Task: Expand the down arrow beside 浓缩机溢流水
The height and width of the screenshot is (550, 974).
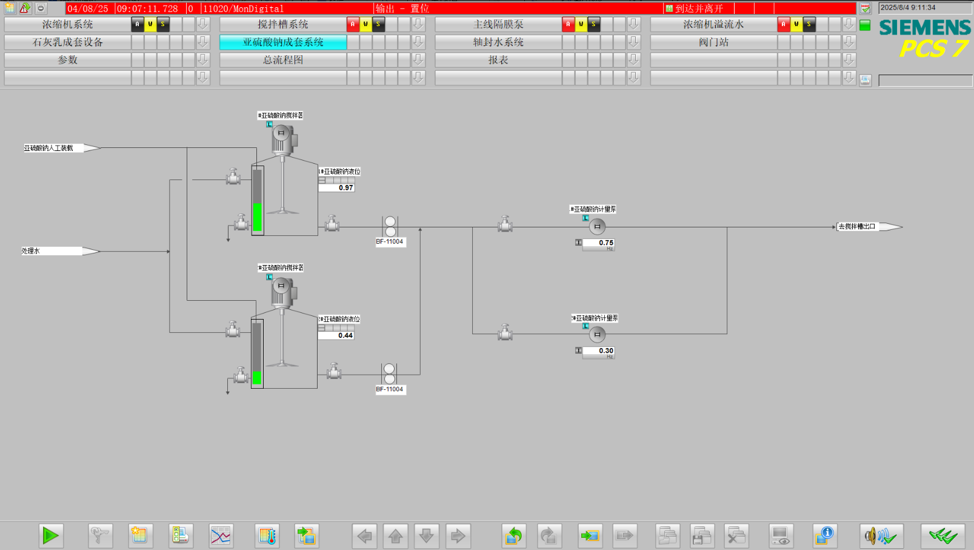Action: click(x=849, y=24)
